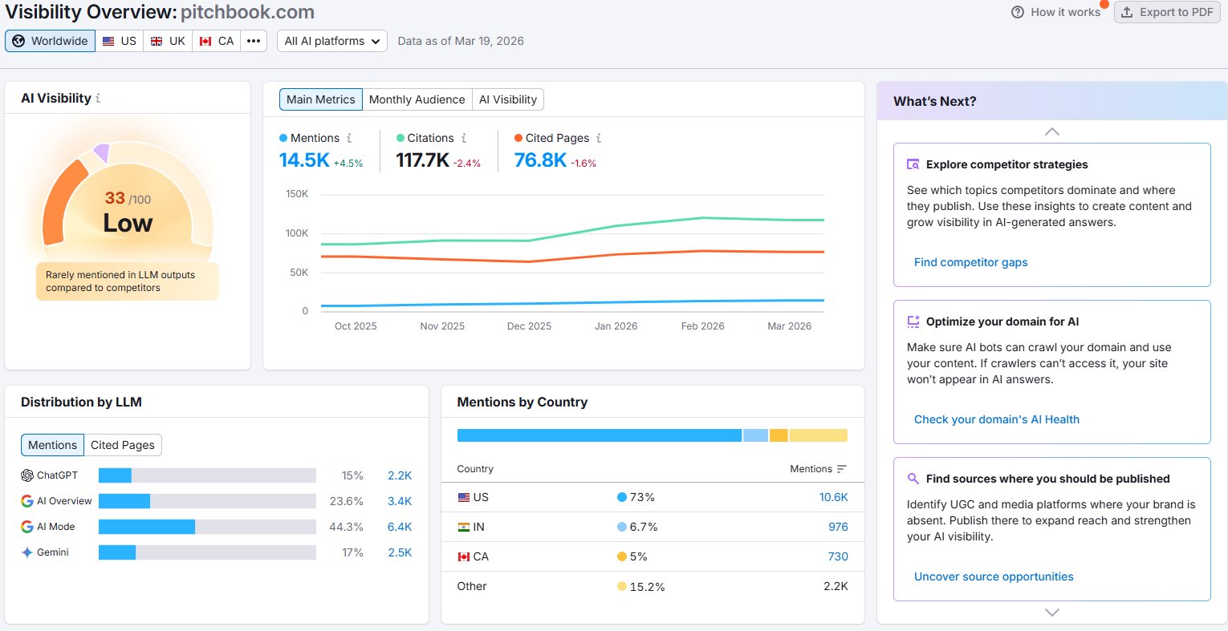
Task: Click the Export to PDF upload icon
Action: tap(1127, 12)
